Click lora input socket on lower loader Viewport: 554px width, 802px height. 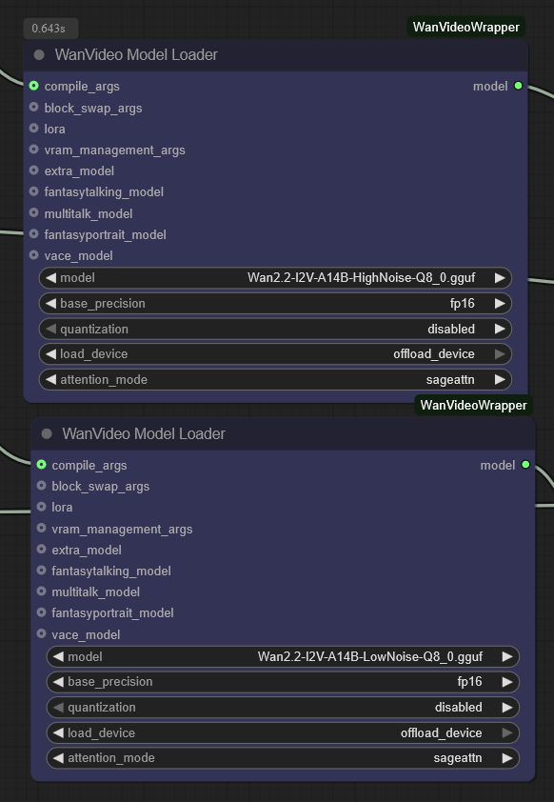pos(41,507)
